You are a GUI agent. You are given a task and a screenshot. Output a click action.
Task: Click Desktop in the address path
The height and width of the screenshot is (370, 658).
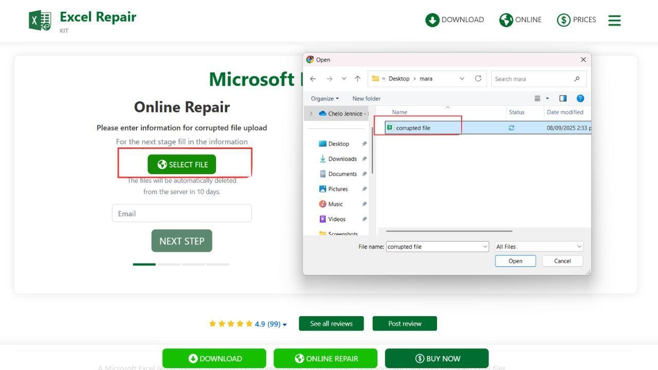tap(399, 79)
